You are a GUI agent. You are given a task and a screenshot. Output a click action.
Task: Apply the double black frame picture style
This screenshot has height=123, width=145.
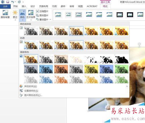point(120,15)
